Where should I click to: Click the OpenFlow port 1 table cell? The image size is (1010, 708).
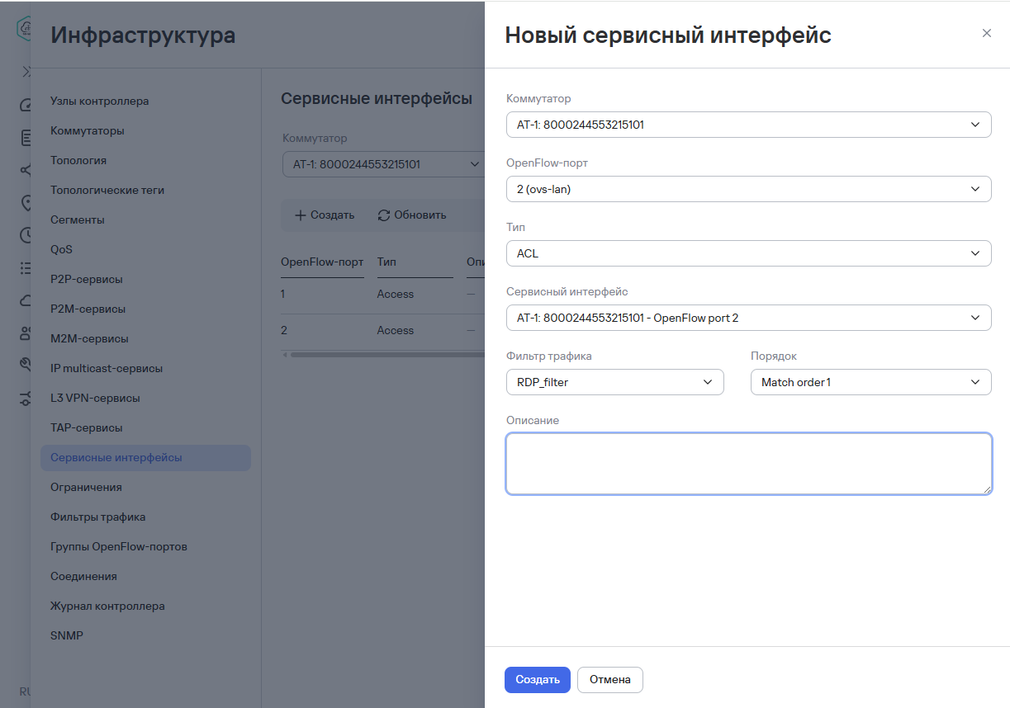(283, 295)
